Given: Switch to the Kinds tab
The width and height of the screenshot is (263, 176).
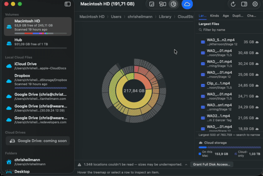Looking at the screenshot, I should (x=214, y=16).
